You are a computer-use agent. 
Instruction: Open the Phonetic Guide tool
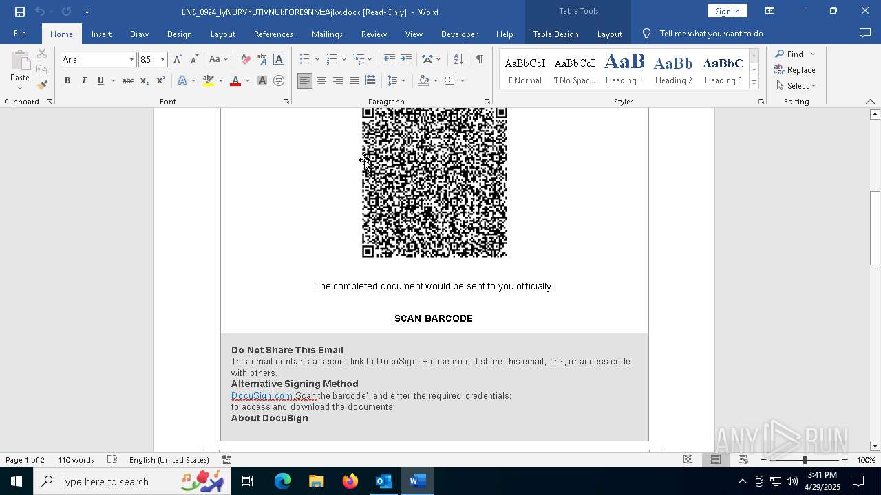pyautogui.click(x=262, y=59)
